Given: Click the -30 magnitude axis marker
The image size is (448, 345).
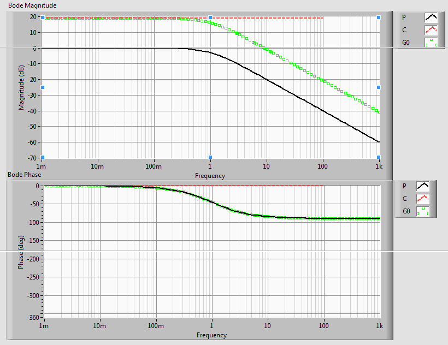Looking at the screenshot, I should (32, 96).
